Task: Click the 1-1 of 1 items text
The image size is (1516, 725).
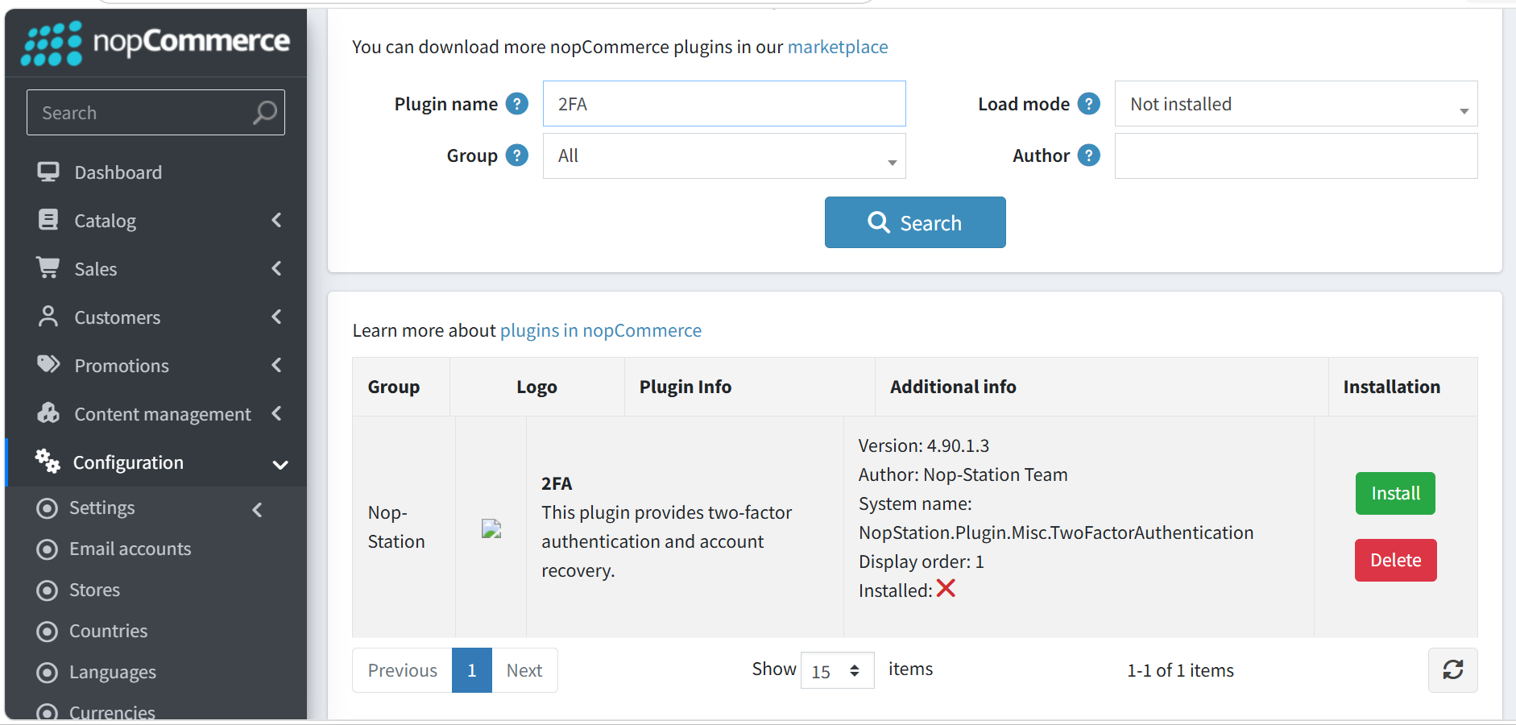Action: (x=1180, y=670)
